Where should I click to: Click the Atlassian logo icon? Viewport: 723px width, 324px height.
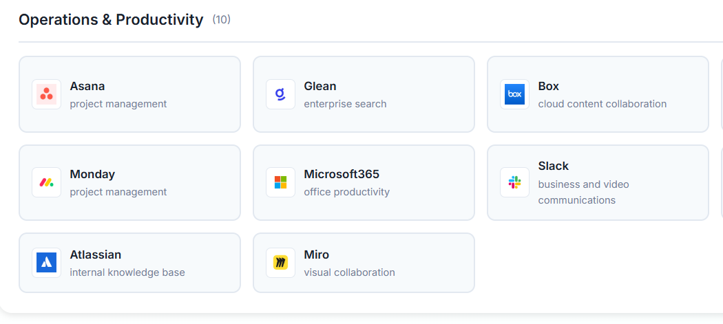click(46, 263)
